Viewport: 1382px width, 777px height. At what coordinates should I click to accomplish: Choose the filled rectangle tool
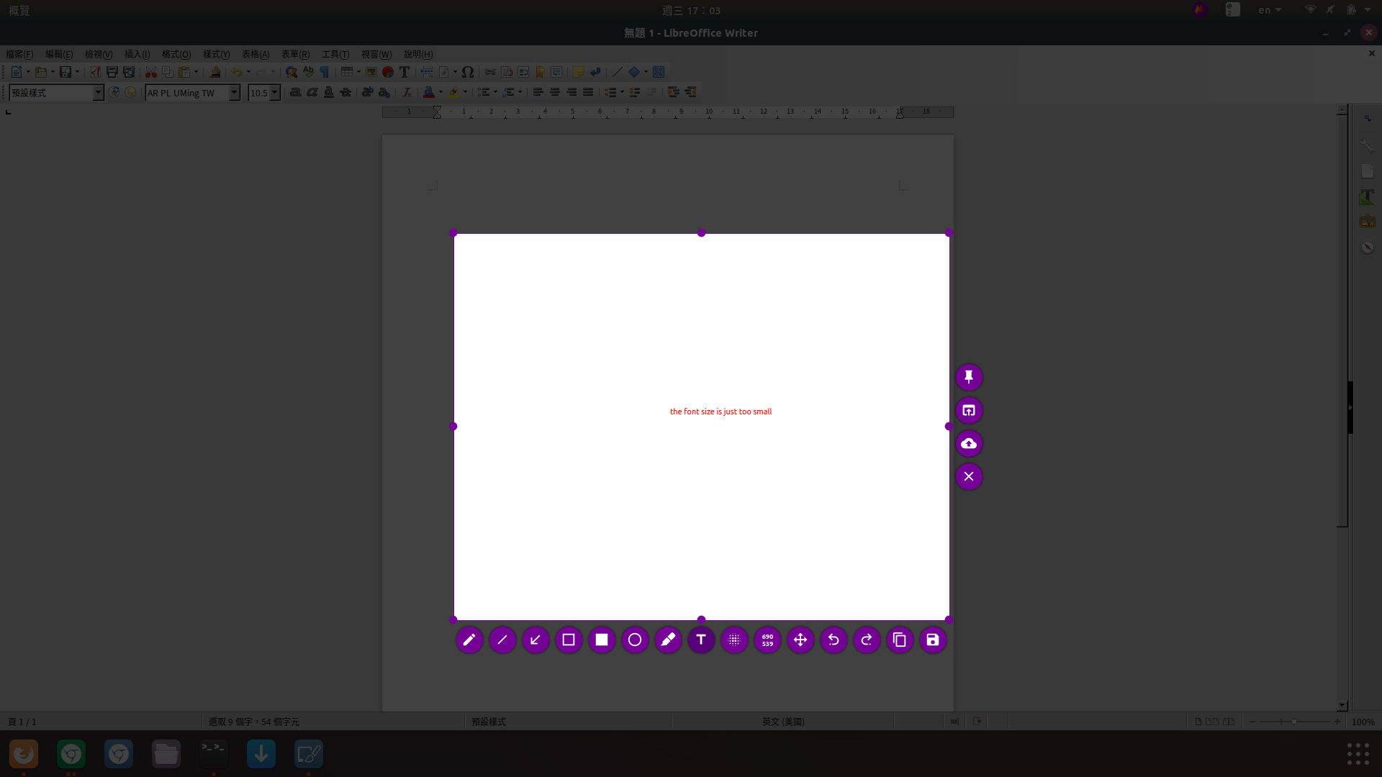click(x=602, y=640)
